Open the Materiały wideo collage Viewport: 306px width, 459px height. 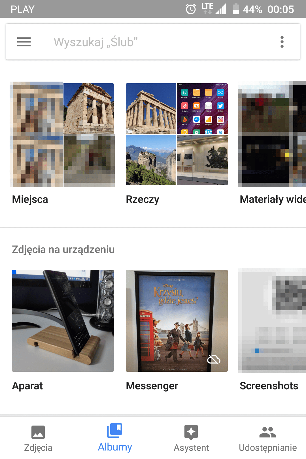[272, 134]
